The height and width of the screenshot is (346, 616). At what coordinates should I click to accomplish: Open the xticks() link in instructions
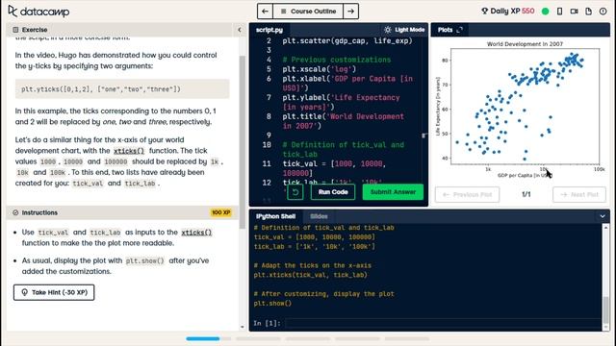point(196,233)
